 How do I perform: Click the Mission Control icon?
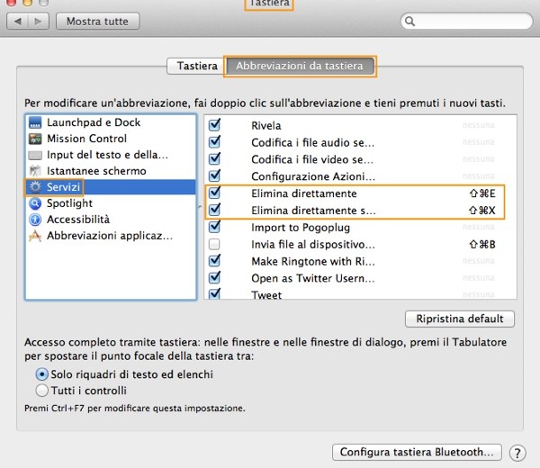(35, 139)
